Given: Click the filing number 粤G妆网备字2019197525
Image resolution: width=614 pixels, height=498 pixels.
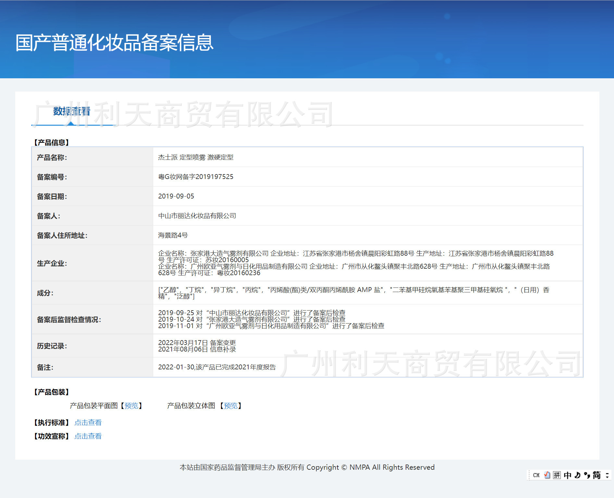Looking at the screenshot, I should 196,177.
